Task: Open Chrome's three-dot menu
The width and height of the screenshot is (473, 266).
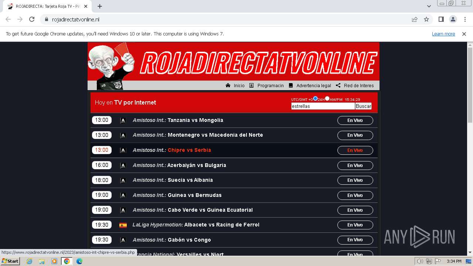Action: pyautogui.click(x=464, y=19)
